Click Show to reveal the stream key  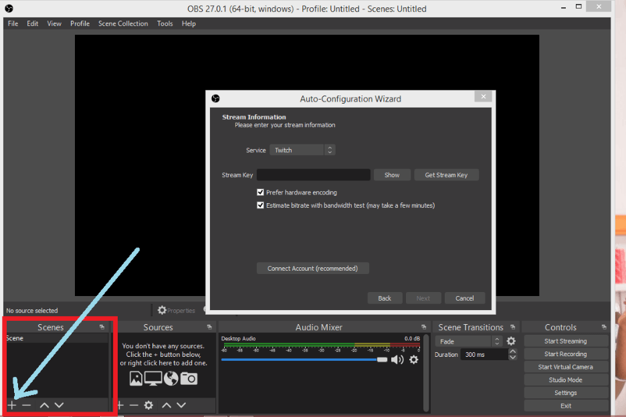pyautogui.click(x=392, y=175)
